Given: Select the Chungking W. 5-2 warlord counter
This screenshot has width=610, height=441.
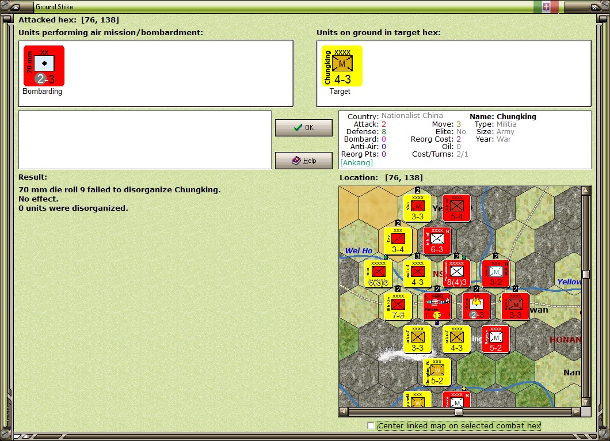Looking at the screenshot, I should tap(437, 372).
